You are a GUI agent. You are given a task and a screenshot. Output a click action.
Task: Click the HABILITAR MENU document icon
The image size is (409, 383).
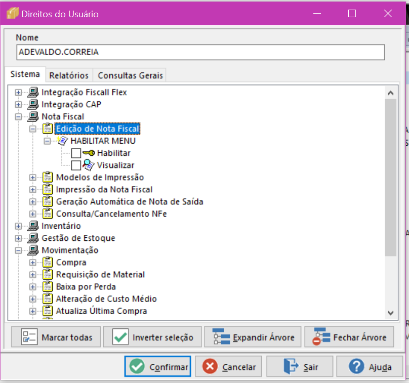[62, 141]
